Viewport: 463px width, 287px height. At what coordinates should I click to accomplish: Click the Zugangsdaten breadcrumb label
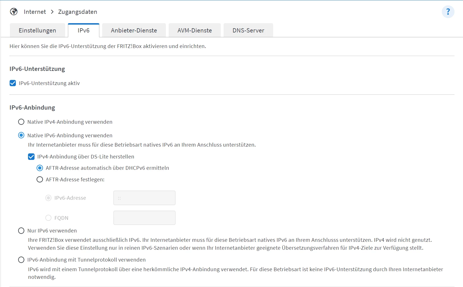[78, 12]
